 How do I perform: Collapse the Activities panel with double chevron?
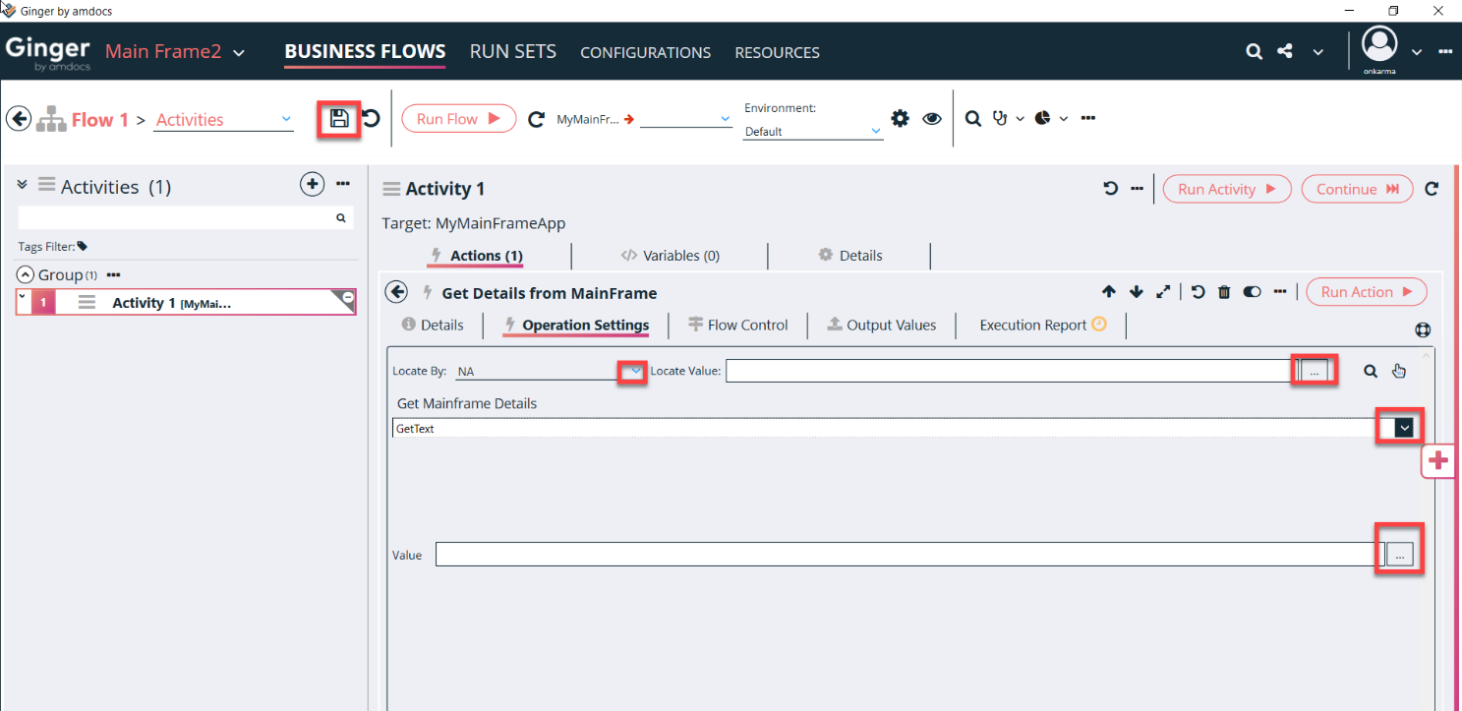pyautogui.click(x=23, y=184)
